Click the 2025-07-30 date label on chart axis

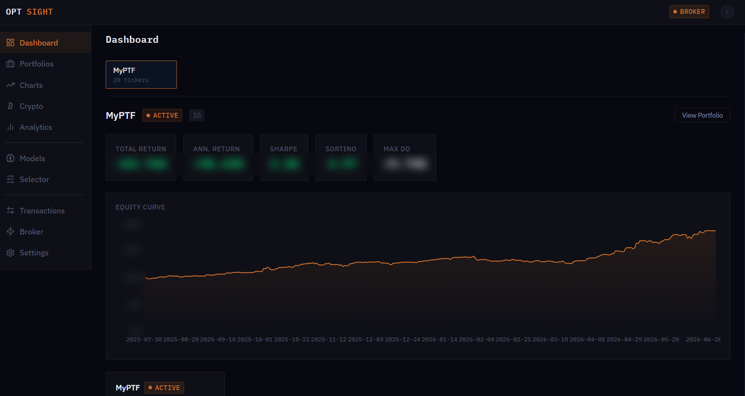click(144, 340)
